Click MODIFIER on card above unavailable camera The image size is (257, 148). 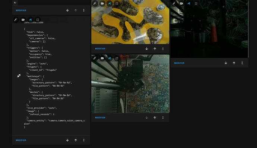tap(21, 10)
